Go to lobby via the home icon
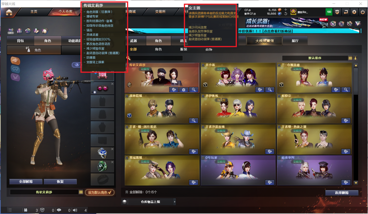The height and width of the screenshot is (214, 368). point(9,12)
